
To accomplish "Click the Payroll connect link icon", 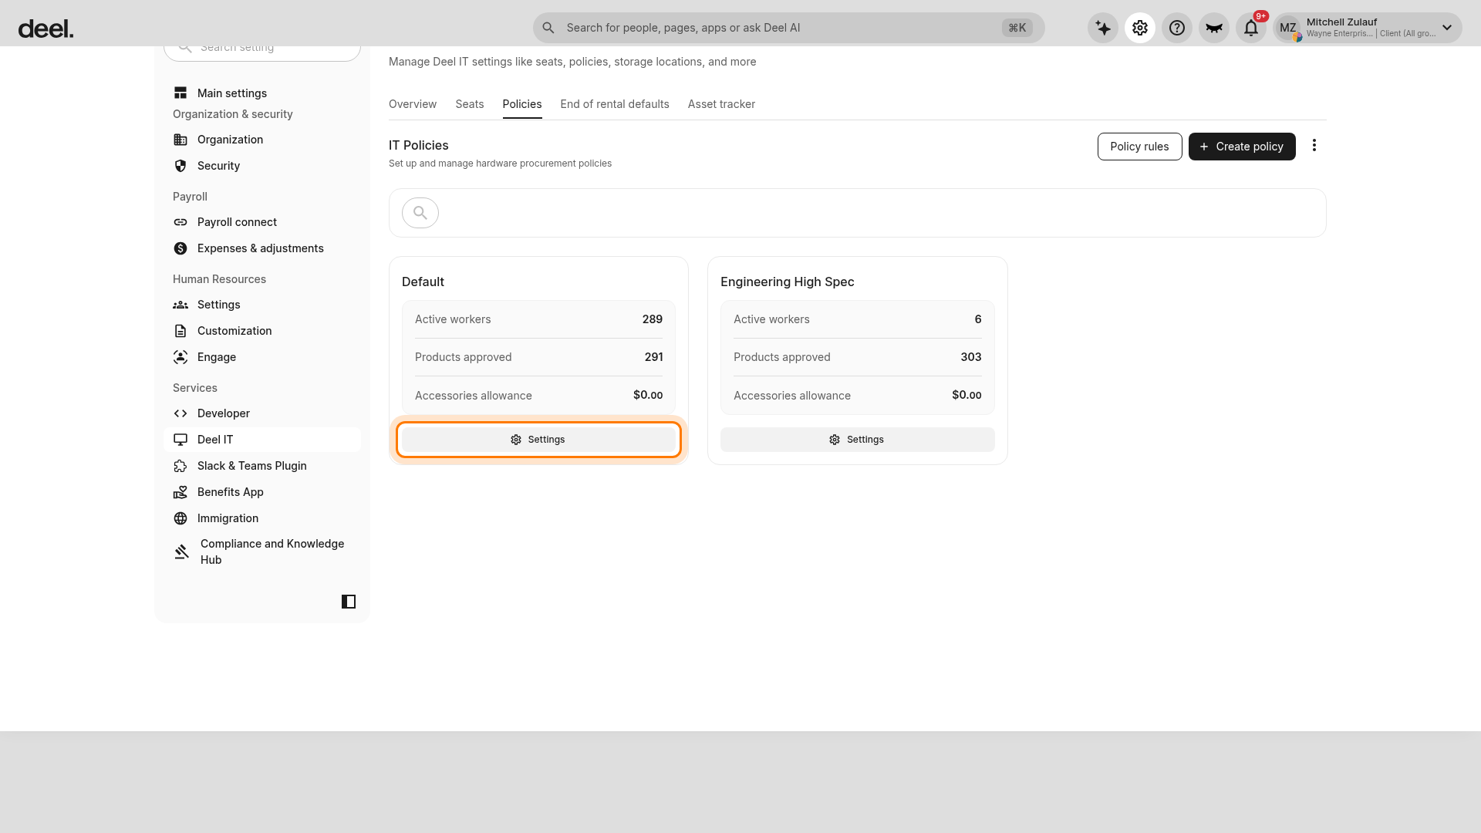I will 180,222.
